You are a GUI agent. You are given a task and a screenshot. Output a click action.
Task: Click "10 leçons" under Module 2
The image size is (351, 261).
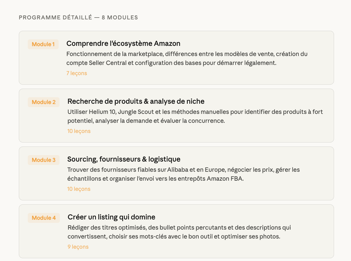tap(79, 131)
